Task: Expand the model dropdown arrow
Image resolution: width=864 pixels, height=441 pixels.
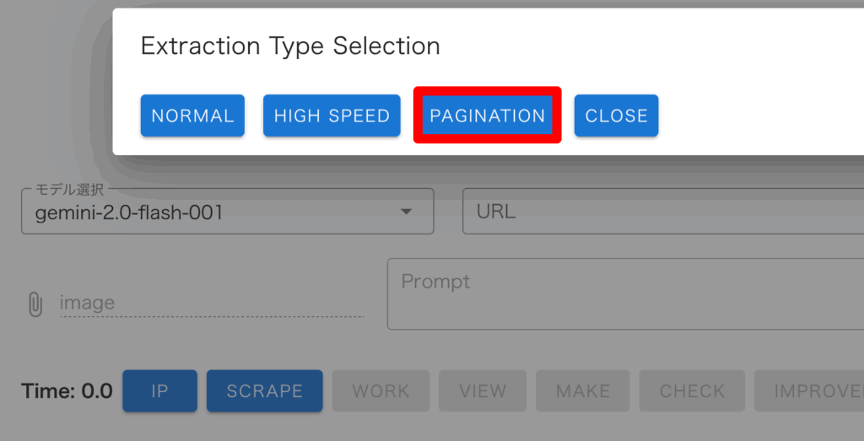Action: click(406, 212)
